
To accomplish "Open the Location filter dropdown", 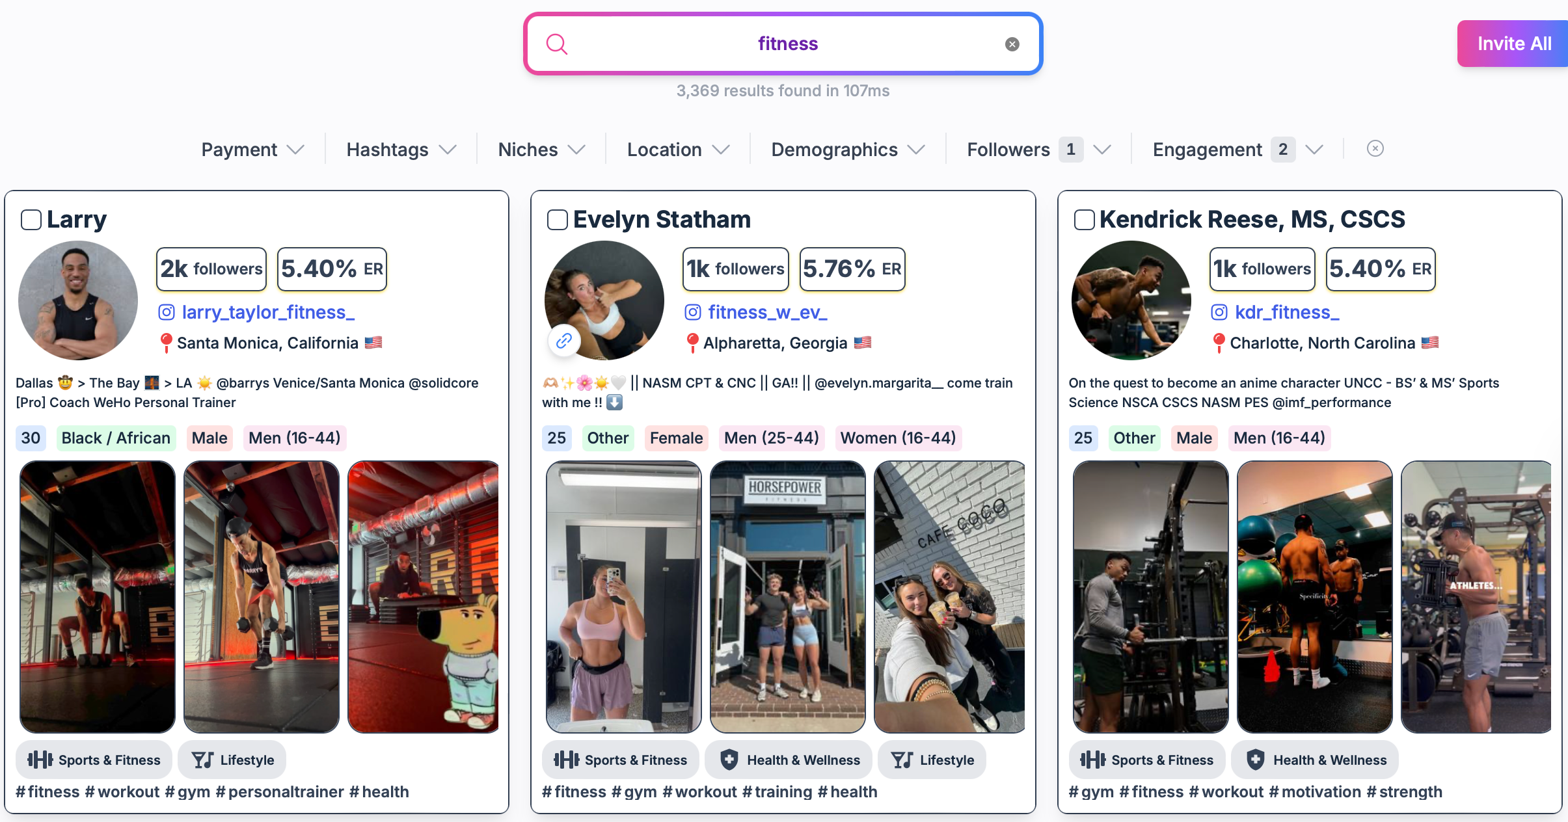I will (678, 150).
